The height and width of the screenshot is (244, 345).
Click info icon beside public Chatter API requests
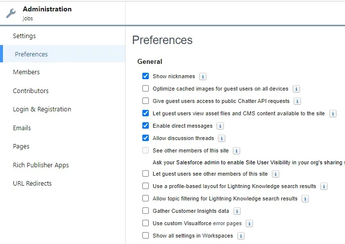(297, 101)
